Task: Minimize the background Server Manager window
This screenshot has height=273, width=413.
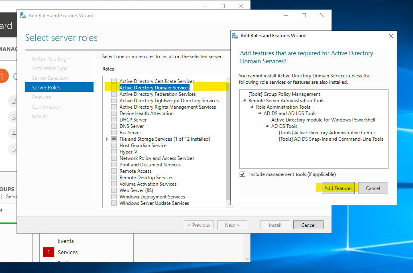Action: point(205,6)
